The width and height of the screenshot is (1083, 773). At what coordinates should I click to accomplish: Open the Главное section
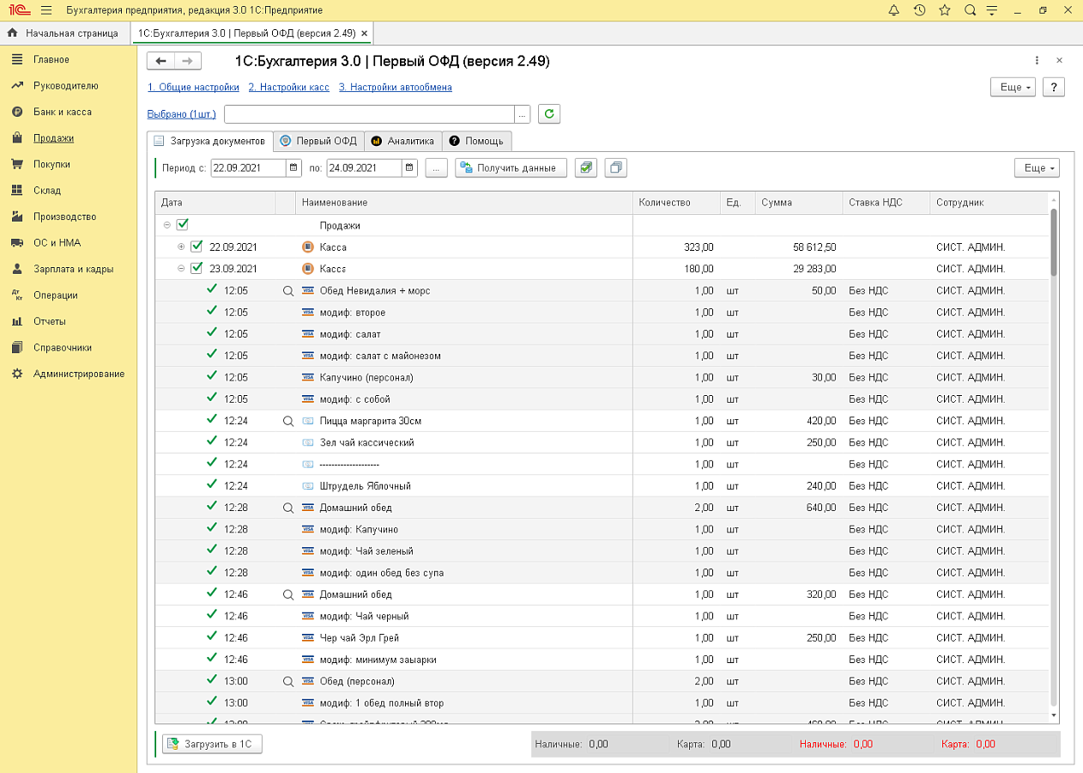tap(51, 59)
